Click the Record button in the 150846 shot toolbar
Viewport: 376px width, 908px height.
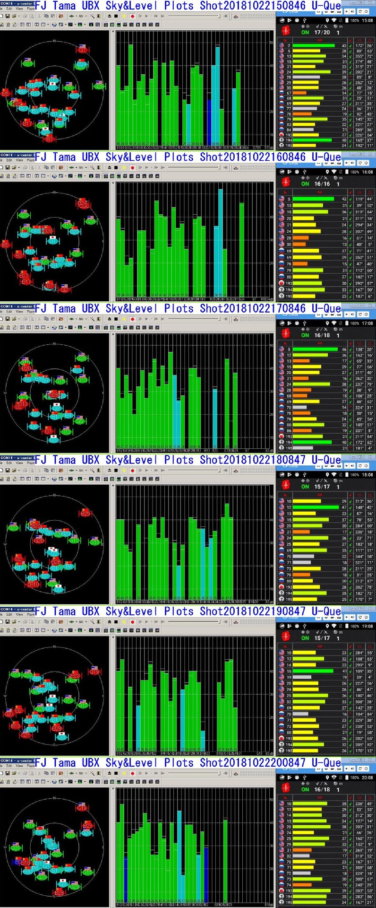tap(132, 16)
